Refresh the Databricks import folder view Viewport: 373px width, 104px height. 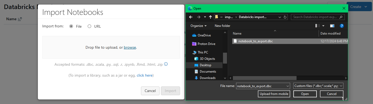tap(285, 17)
